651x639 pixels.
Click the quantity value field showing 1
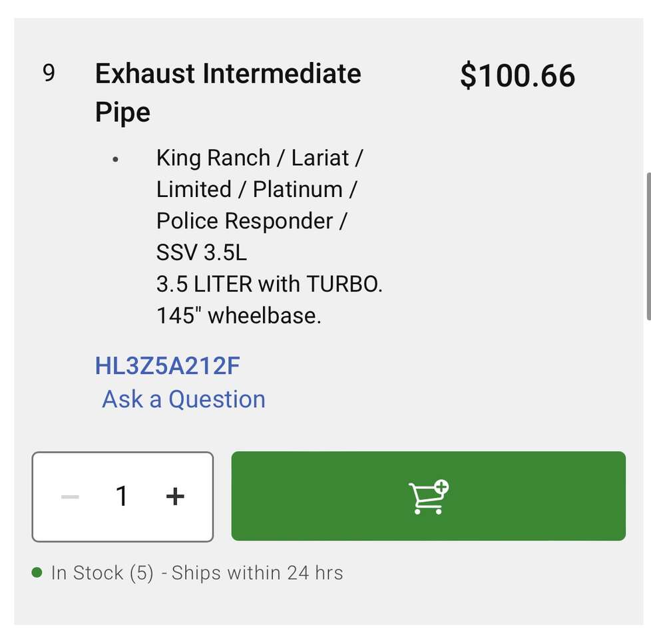(x=122, y=497)
